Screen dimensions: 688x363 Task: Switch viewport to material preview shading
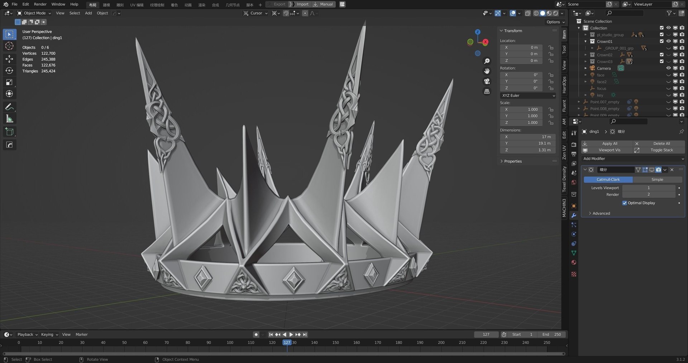tap(549, 13)
